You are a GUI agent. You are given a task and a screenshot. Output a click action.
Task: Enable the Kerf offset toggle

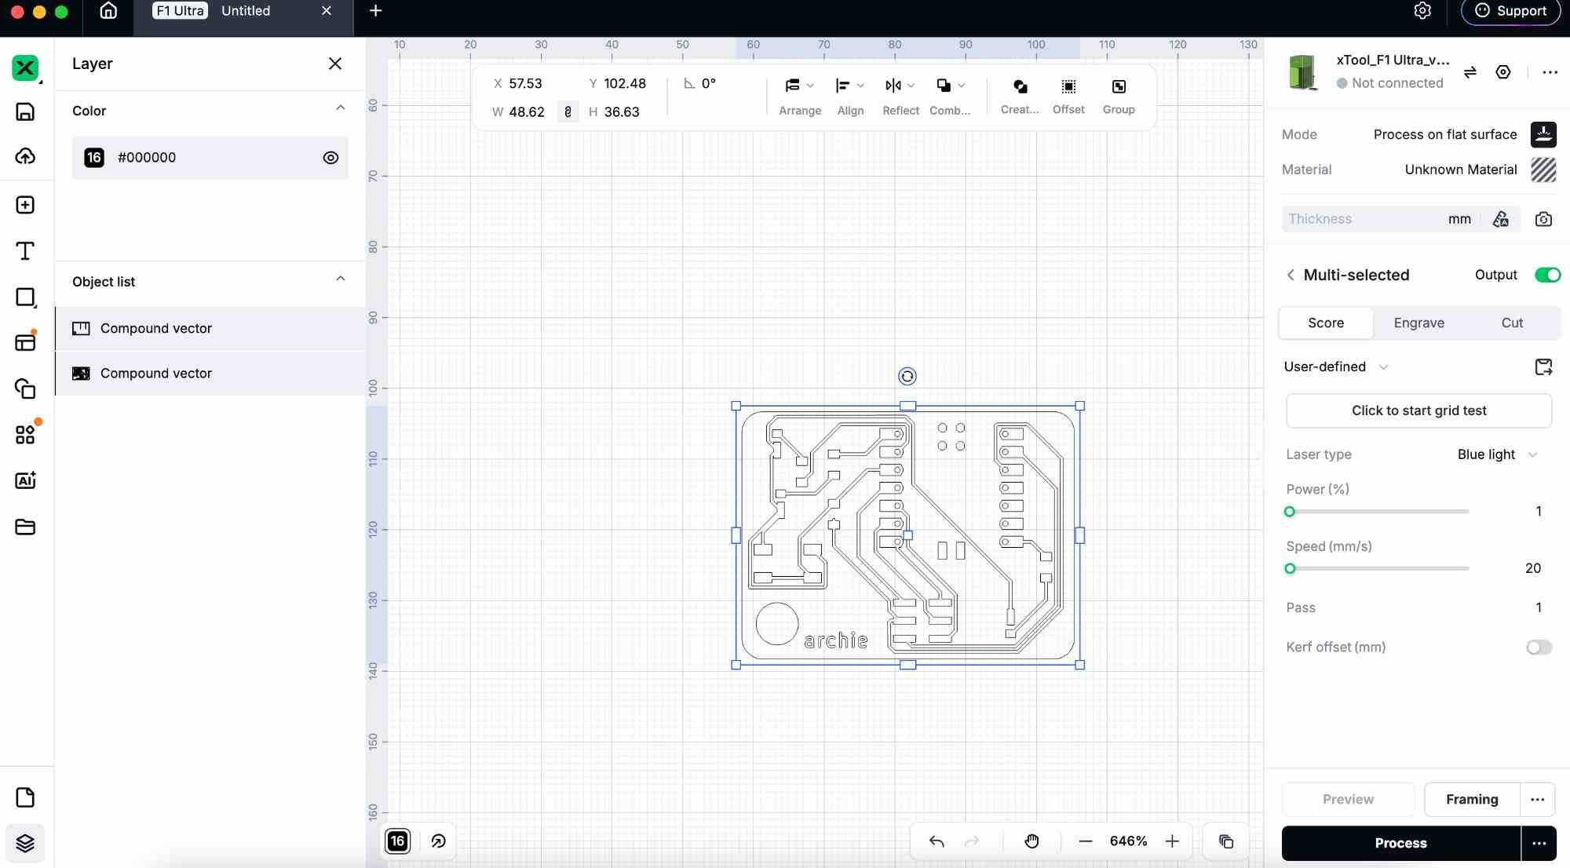coord(1539,647)
